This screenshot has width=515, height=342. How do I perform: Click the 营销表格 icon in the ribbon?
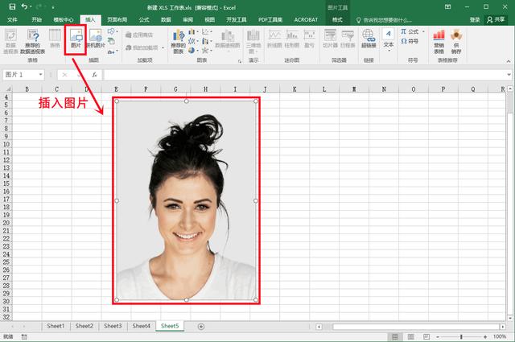click(x=439, y=40)
